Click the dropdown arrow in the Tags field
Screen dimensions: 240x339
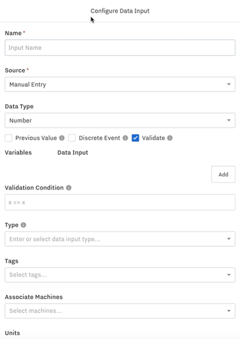(x=229, y=274)
